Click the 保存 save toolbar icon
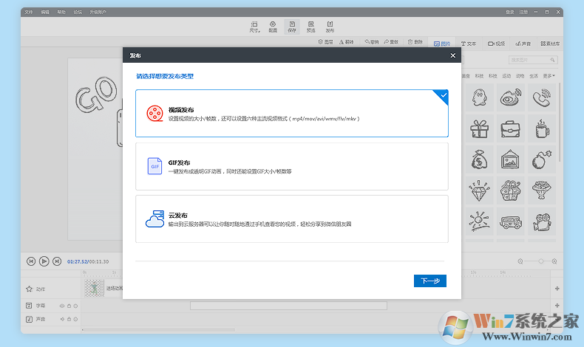Viewport: 584px width, 347px height. [x=292, y=27]
